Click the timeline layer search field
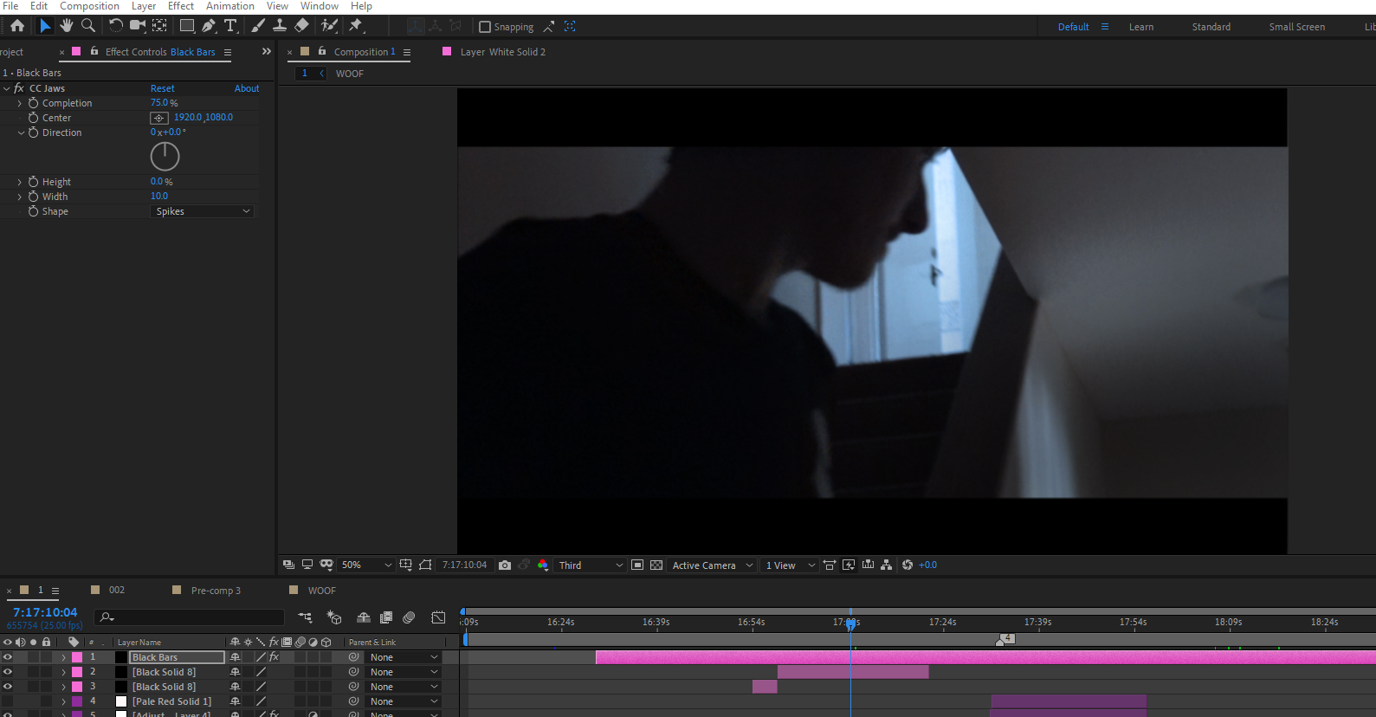This screenshot has height=717, width=1376. click(x=191, y=617)
